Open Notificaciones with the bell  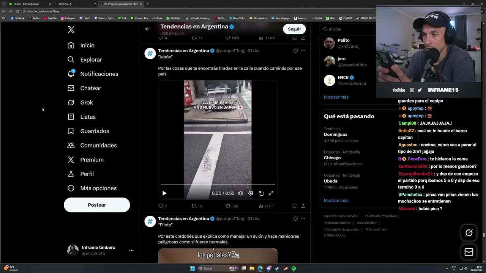[93, 74]
